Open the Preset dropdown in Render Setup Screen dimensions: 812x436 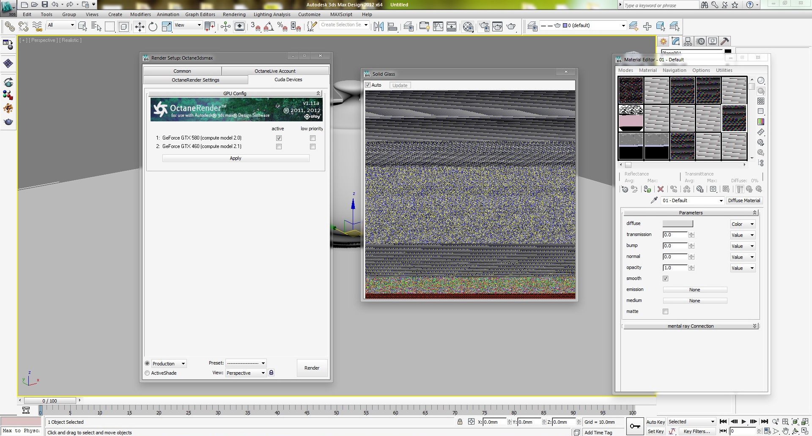[x=246, y=363]
